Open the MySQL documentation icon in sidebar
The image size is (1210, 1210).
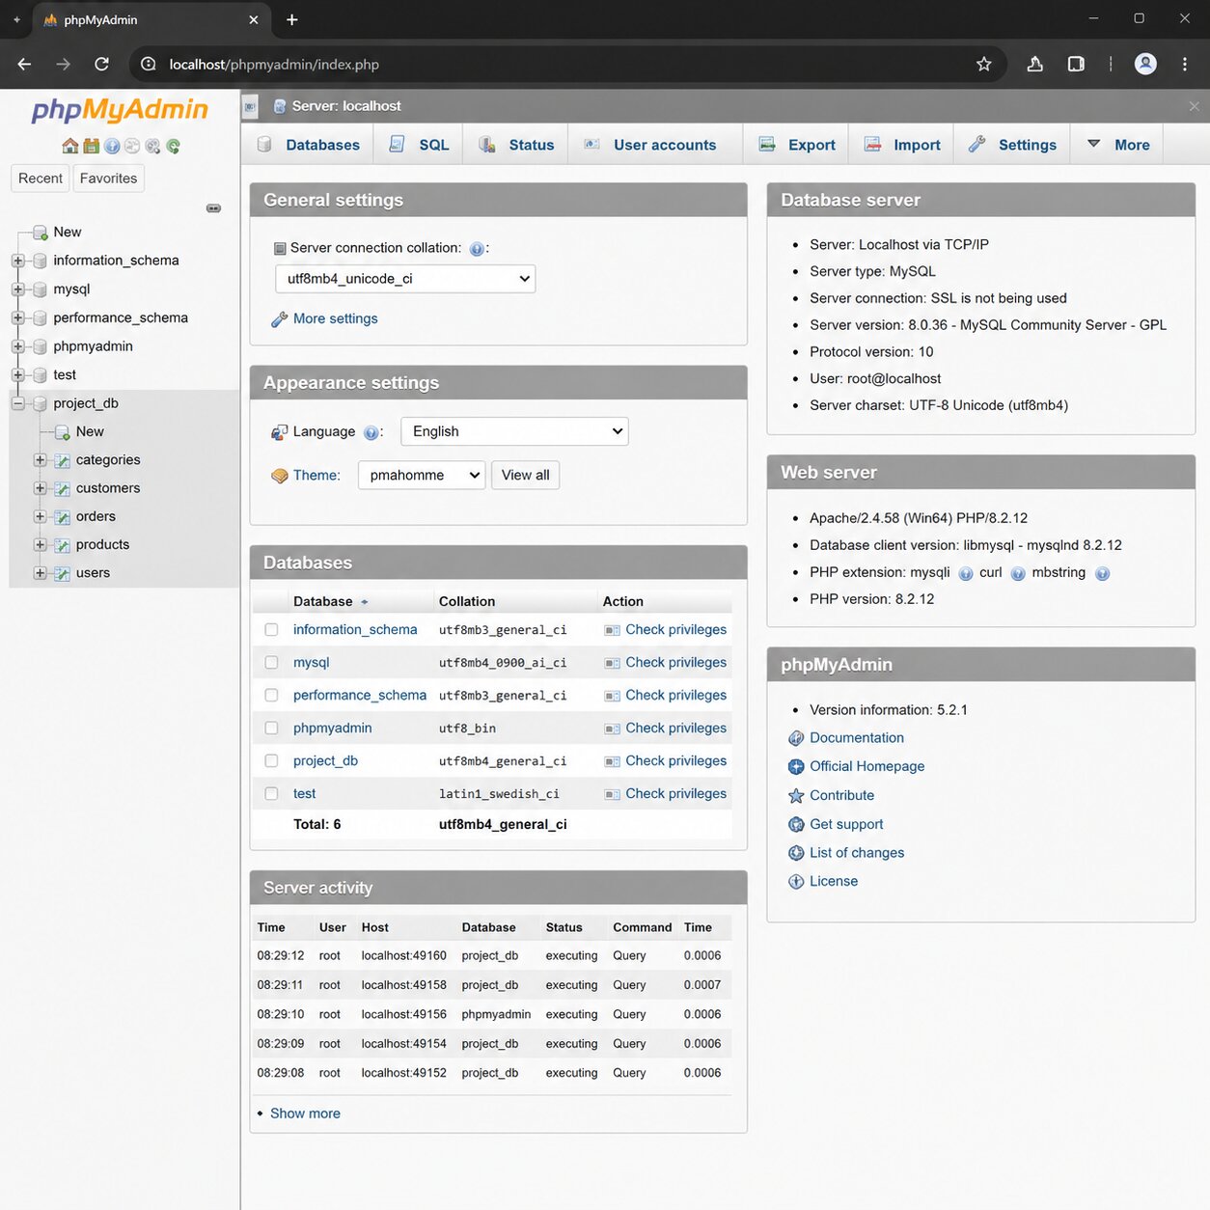[x=132, y=146]
